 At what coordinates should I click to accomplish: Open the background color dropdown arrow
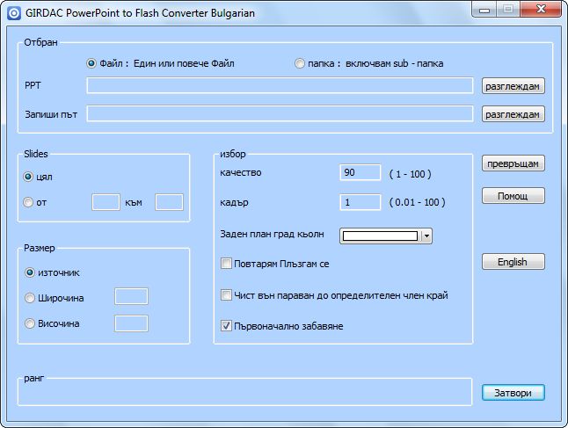coord(426,236)
